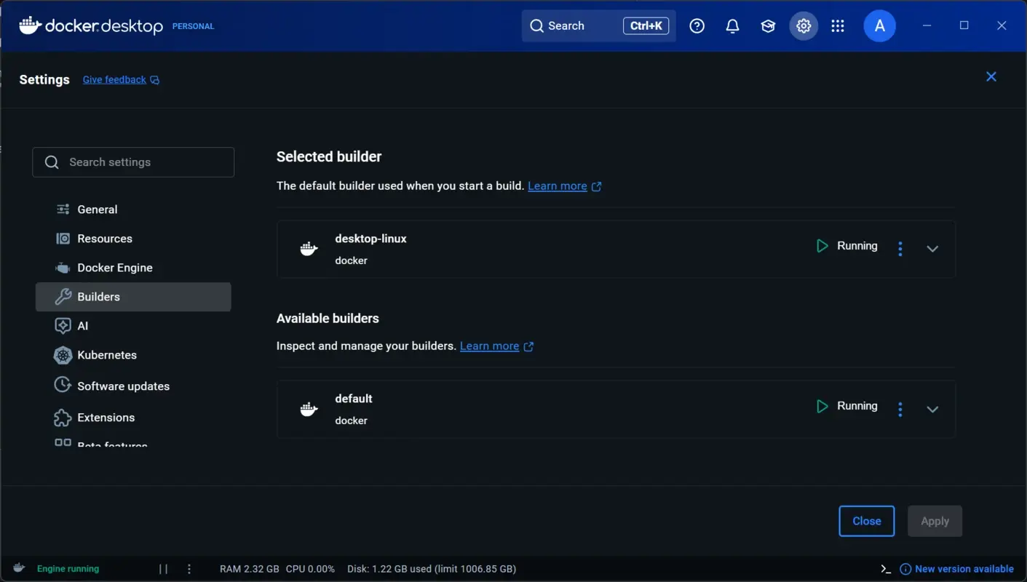
Task: Open Learn more under Available builders
Action: coord(489,346)
